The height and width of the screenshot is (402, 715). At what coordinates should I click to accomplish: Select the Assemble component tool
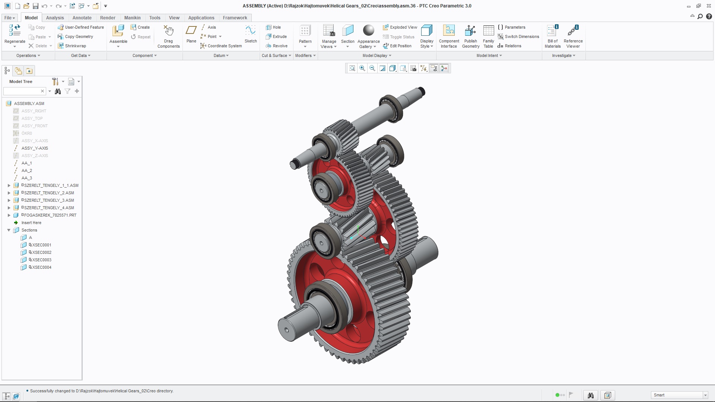(118, 31)
